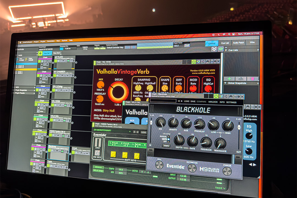
Task: Open H3000 231-MICROPITCHSHIFT preset dropdown
Action: coord(112,131)
